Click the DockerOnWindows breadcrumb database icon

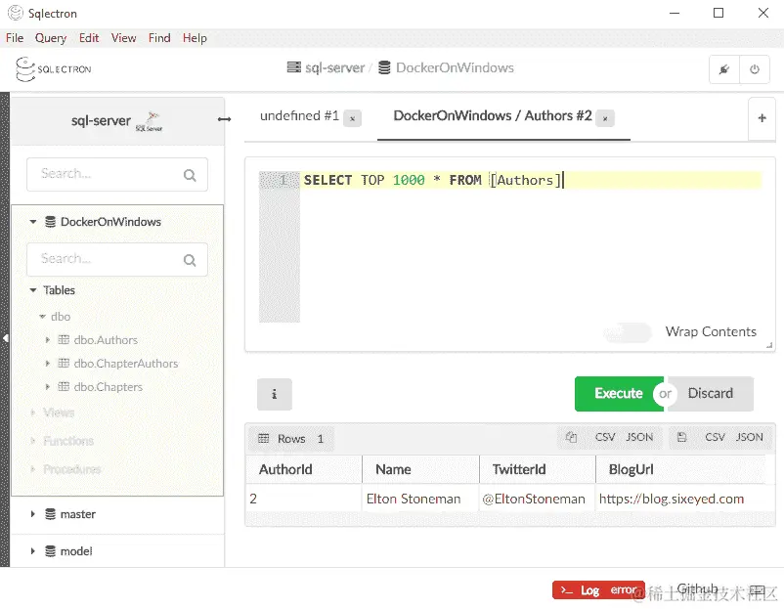[x=384, y=67]
